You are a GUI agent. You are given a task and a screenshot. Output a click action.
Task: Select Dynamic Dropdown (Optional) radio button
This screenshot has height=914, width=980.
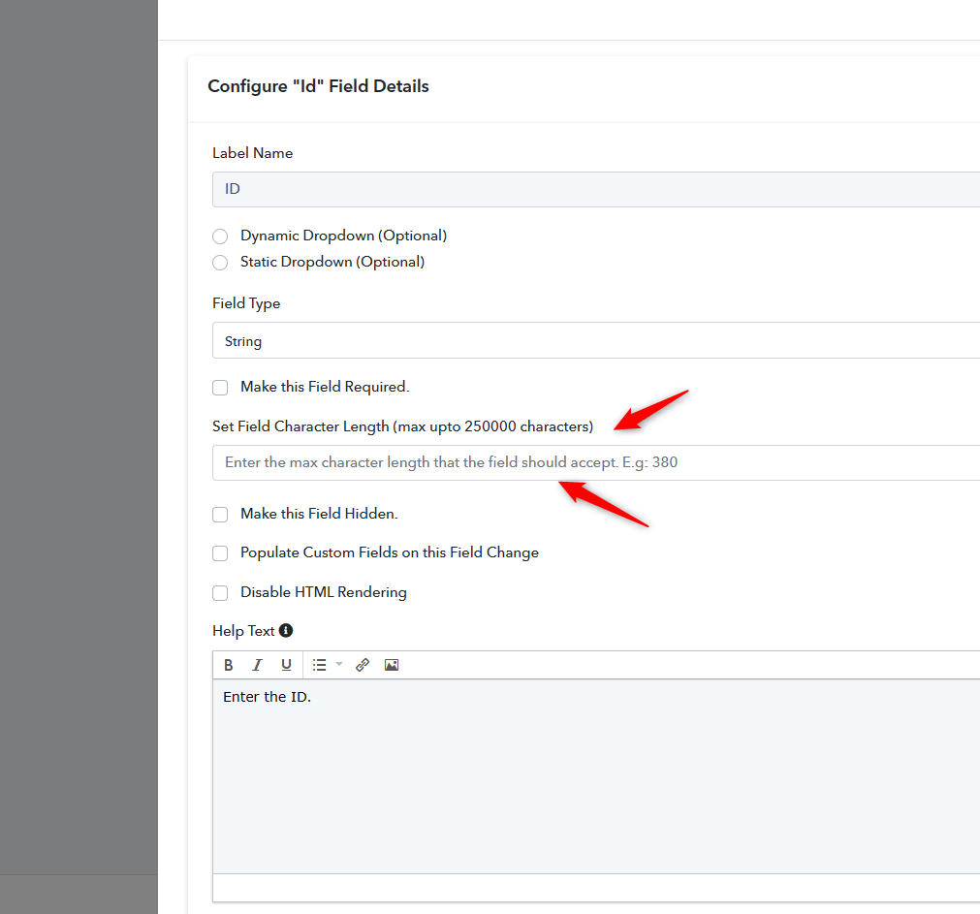220,236
